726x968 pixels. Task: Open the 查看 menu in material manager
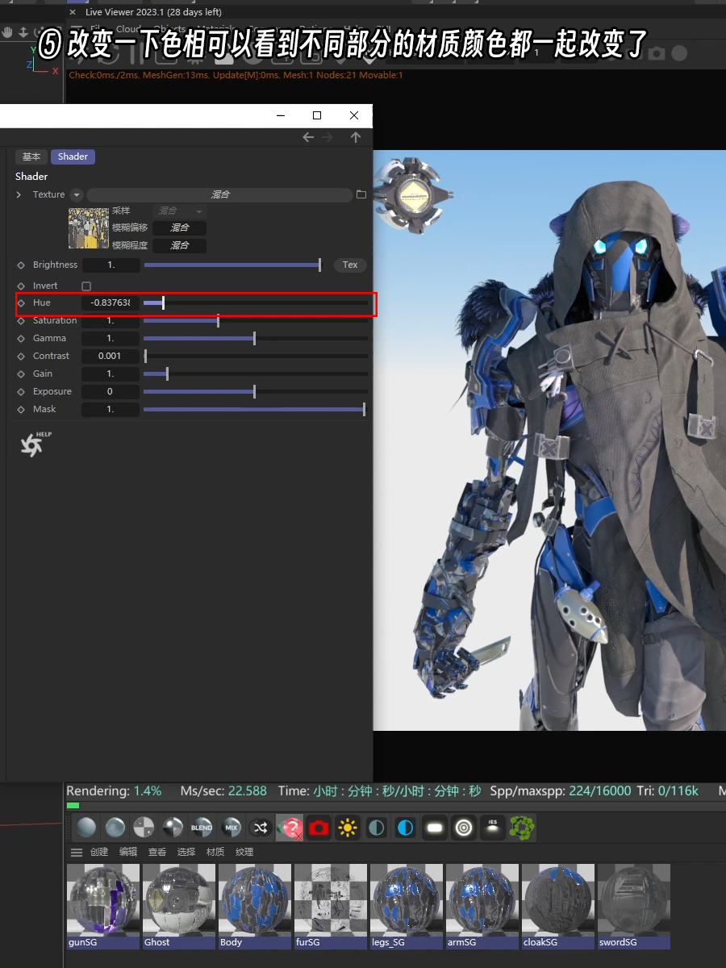pos(156,853)
